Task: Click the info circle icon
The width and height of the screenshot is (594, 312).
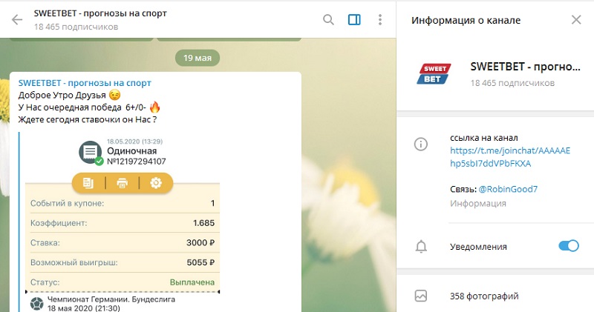Action: click(421, 144)
